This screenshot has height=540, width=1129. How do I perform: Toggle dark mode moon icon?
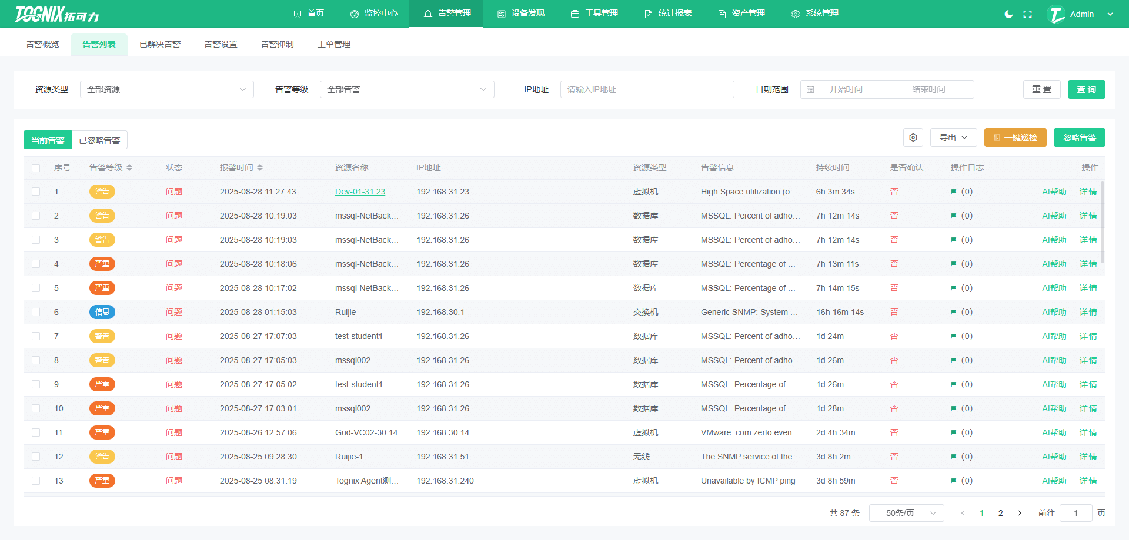[1008, 14]
